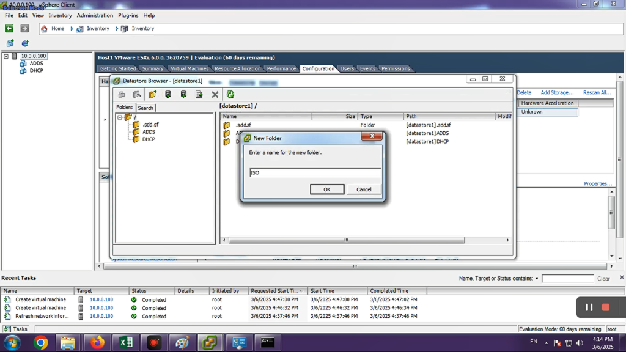Click the Properties link

tap(598, 183)
